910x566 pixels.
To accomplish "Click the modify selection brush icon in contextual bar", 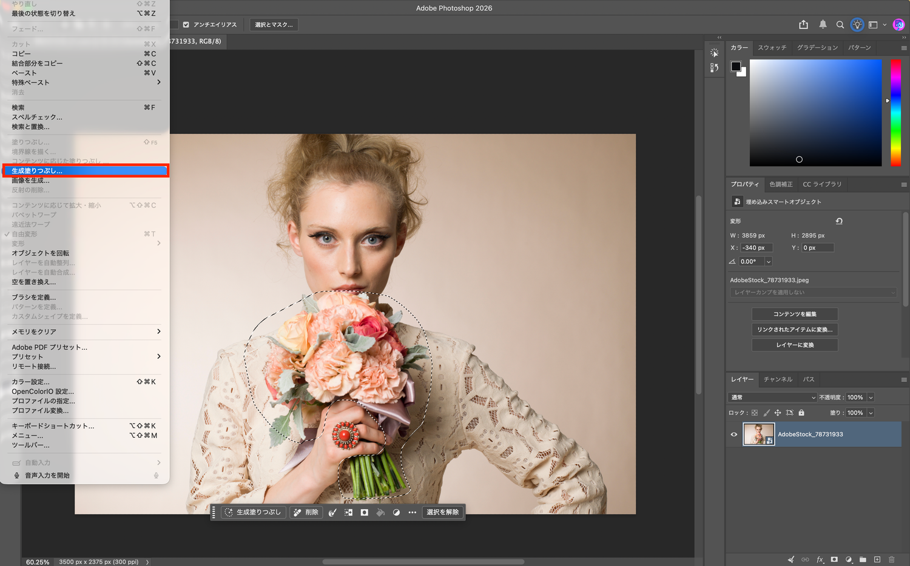I will click(x=332, y=512).
